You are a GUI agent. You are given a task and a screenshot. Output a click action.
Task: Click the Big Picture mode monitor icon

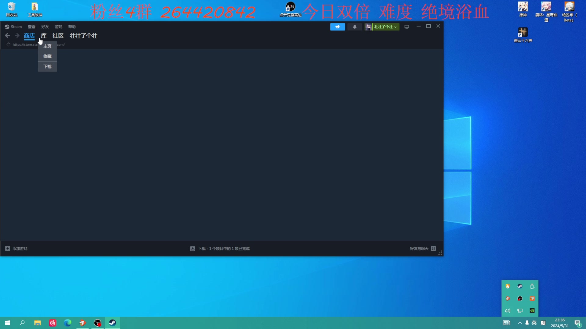coord(407,27)
